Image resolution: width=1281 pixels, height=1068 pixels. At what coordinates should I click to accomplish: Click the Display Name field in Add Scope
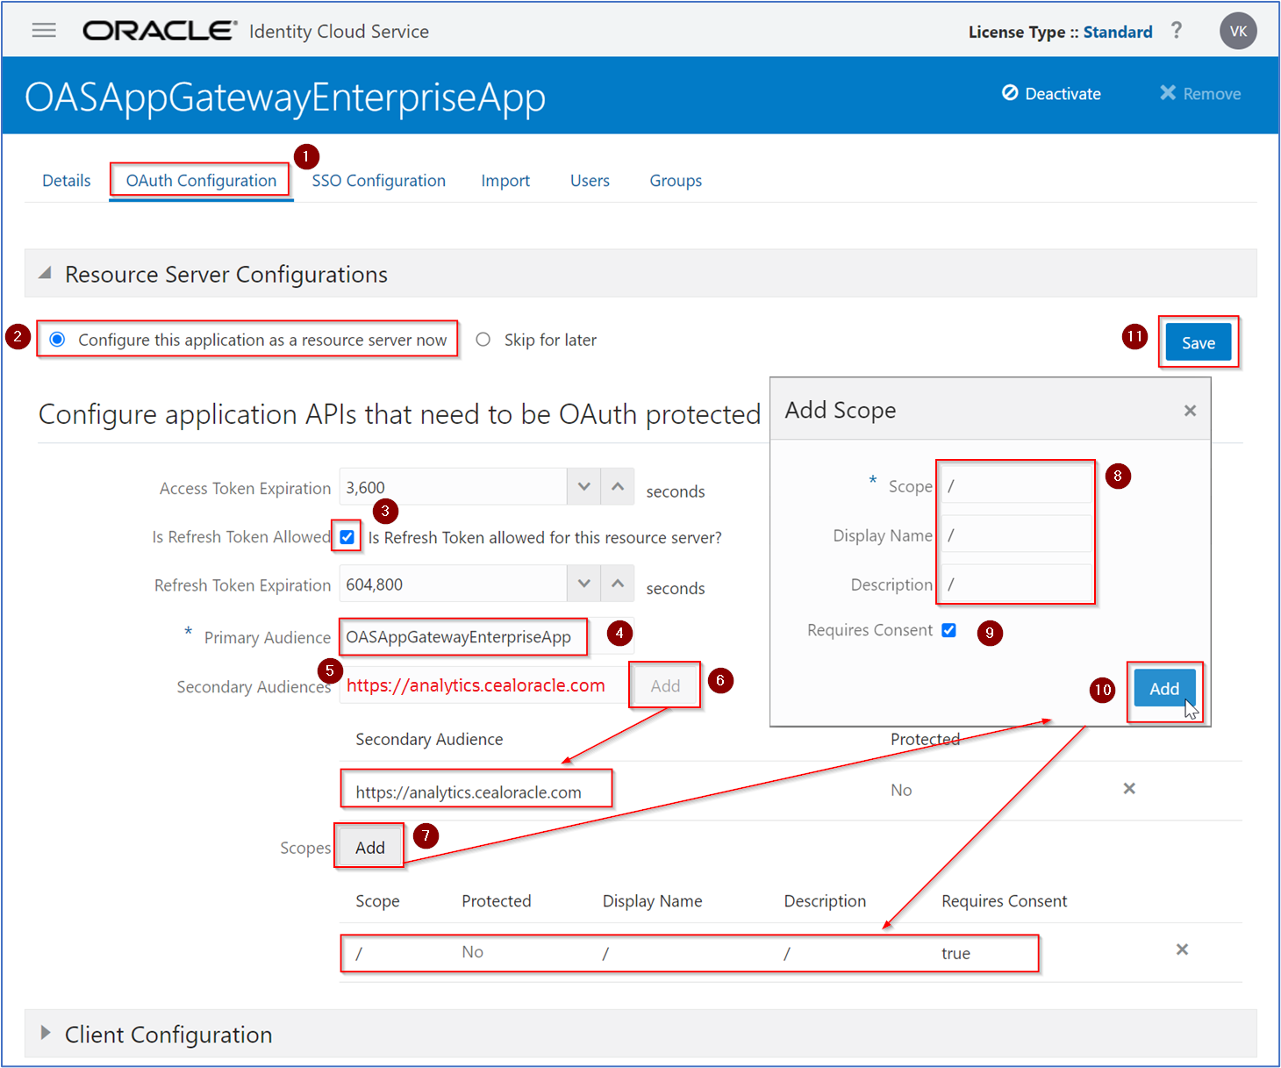pos(1015,534)
